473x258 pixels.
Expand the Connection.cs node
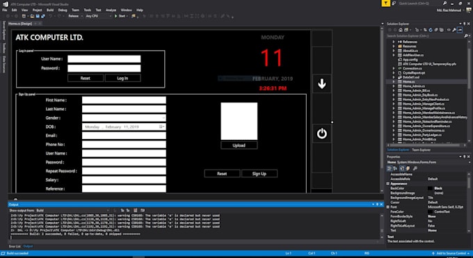(x=394, y=68)
